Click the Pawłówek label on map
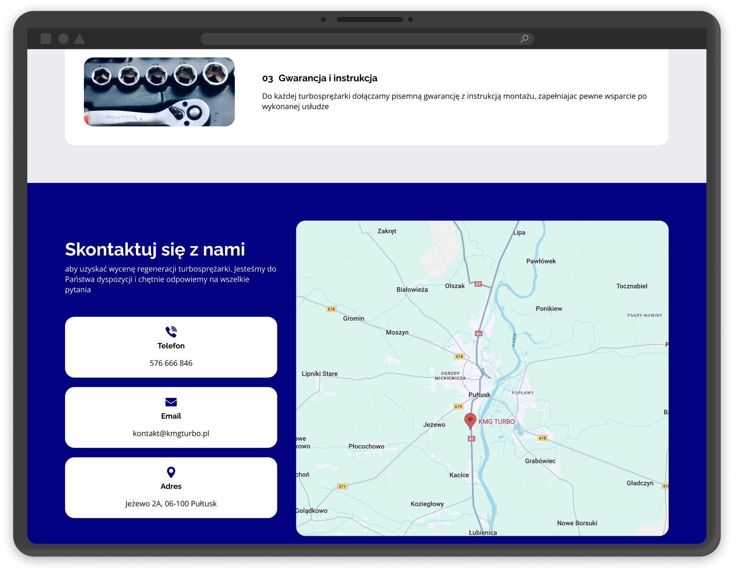 pos(541,261)
